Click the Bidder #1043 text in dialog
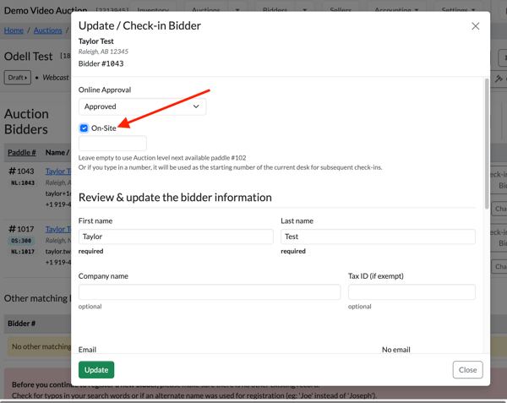This screenshot has width=507, height=403. [x=101, y=63]
